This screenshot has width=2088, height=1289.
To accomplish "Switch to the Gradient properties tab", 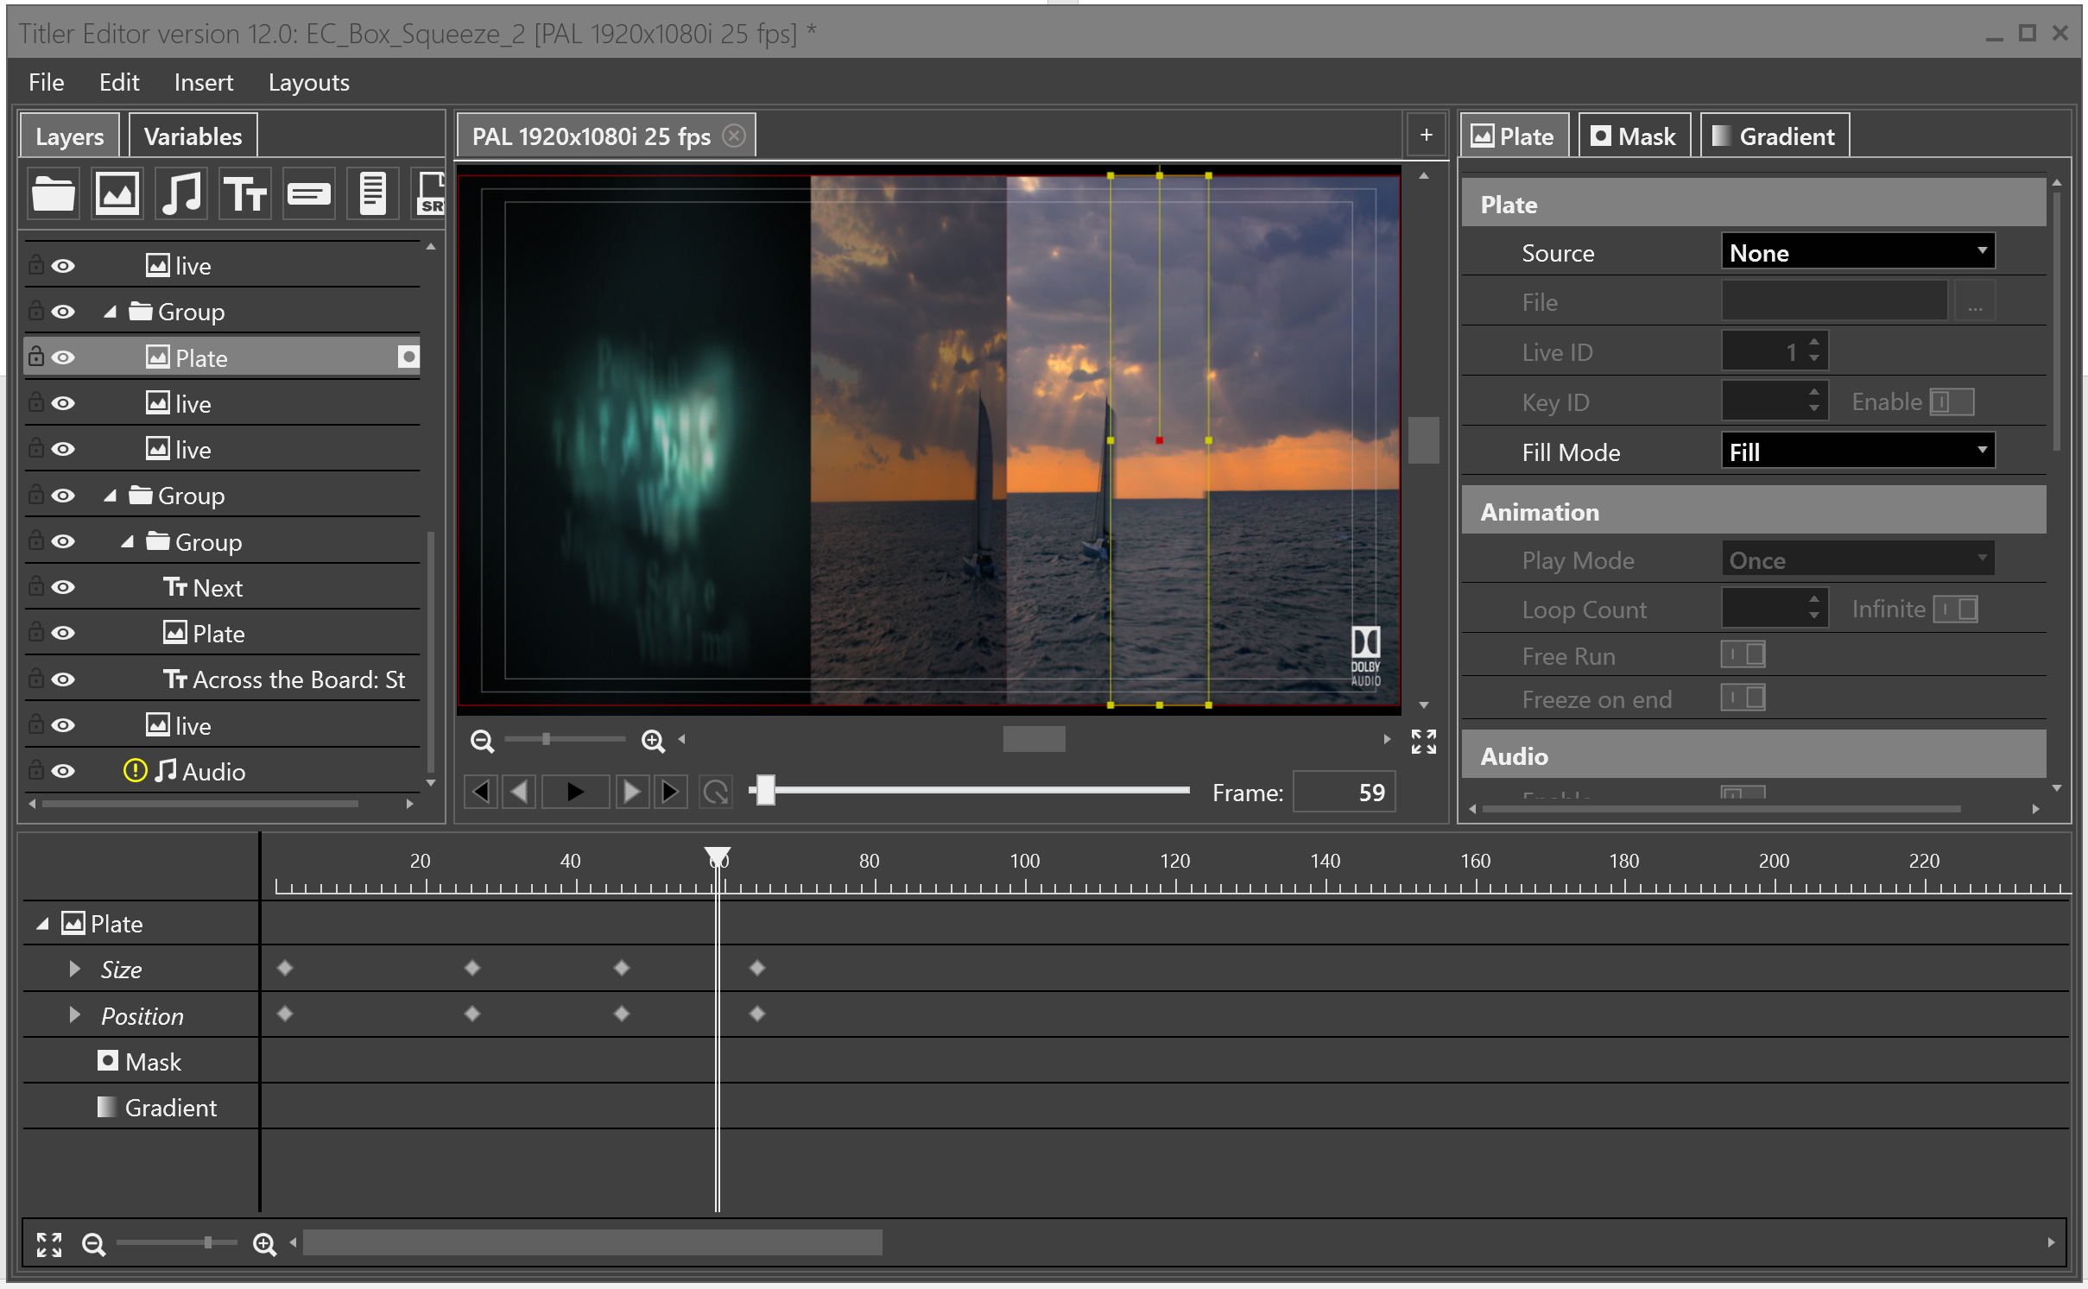I will [1775, 136].
